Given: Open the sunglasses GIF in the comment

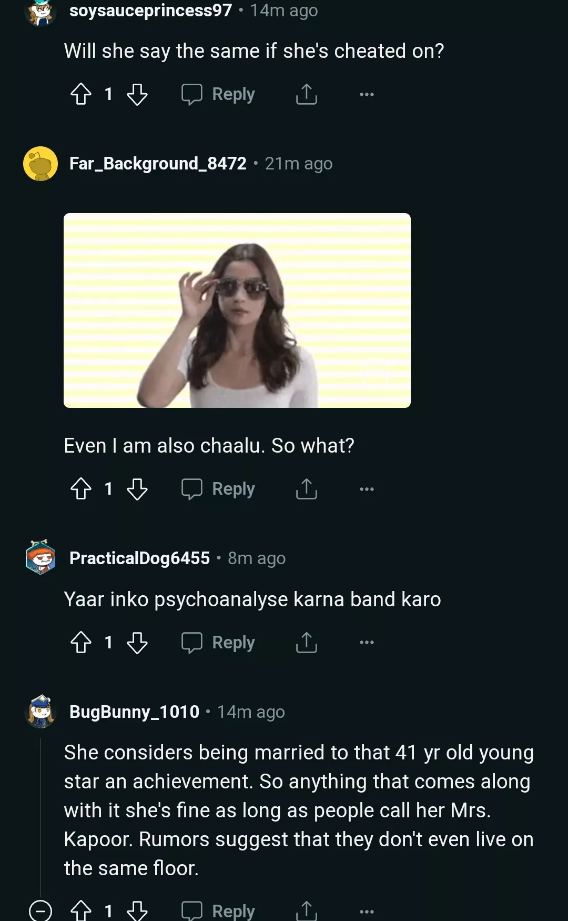Looking at the screenshot, I should point(237,311).
